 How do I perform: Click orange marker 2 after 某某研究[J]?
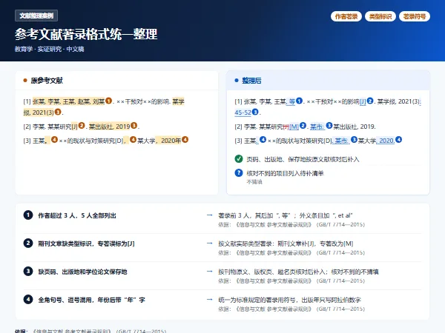82,126
